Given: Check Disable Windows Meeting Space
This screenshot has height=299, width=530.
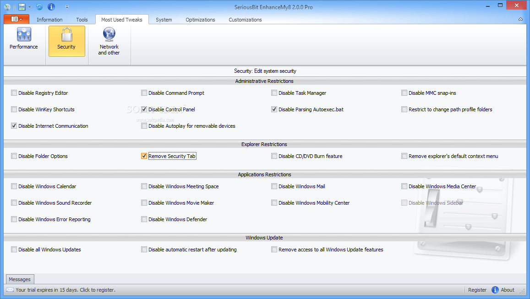Looking at the screenshot, I should pos(144,186).
